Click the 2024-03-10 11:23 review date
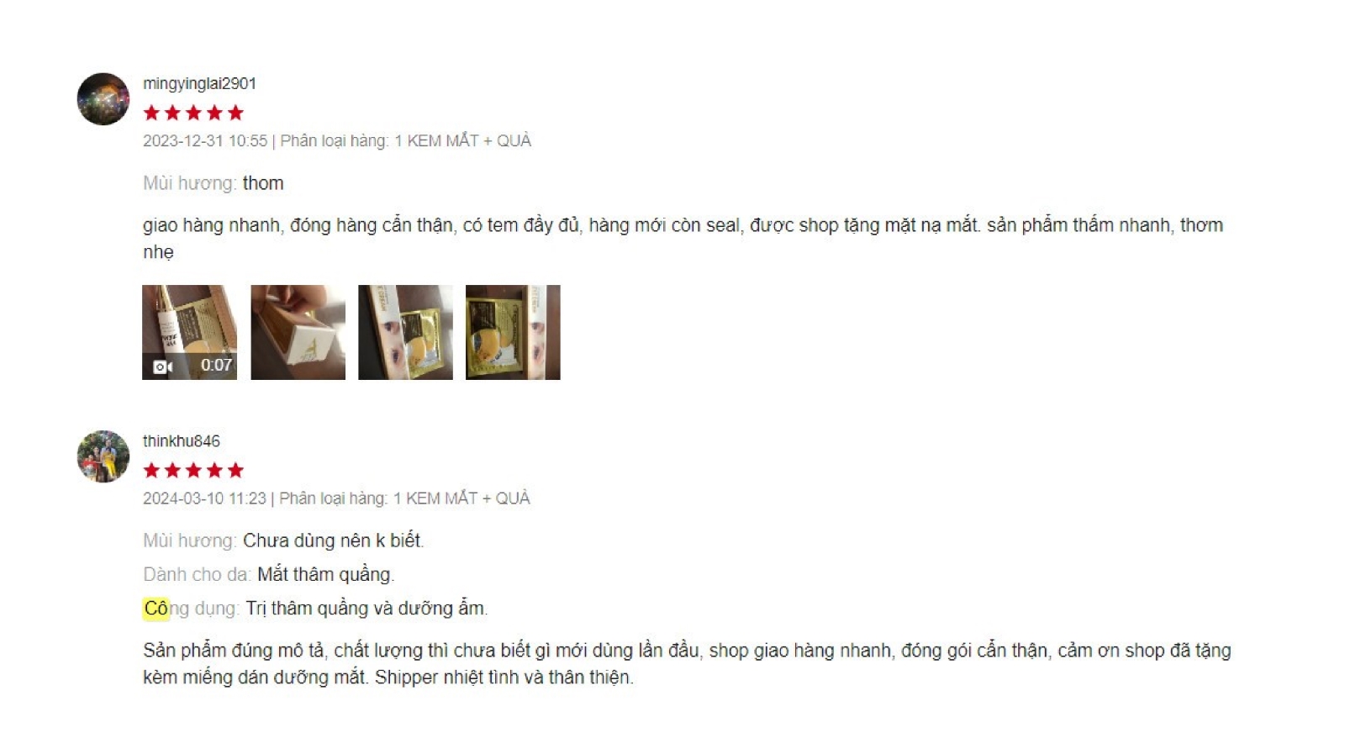The image size is (1345, 754). coord(204,498)
